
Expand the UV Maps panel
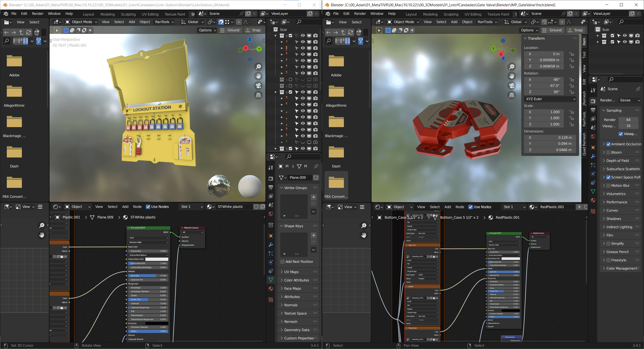click(x=291, y=272)
